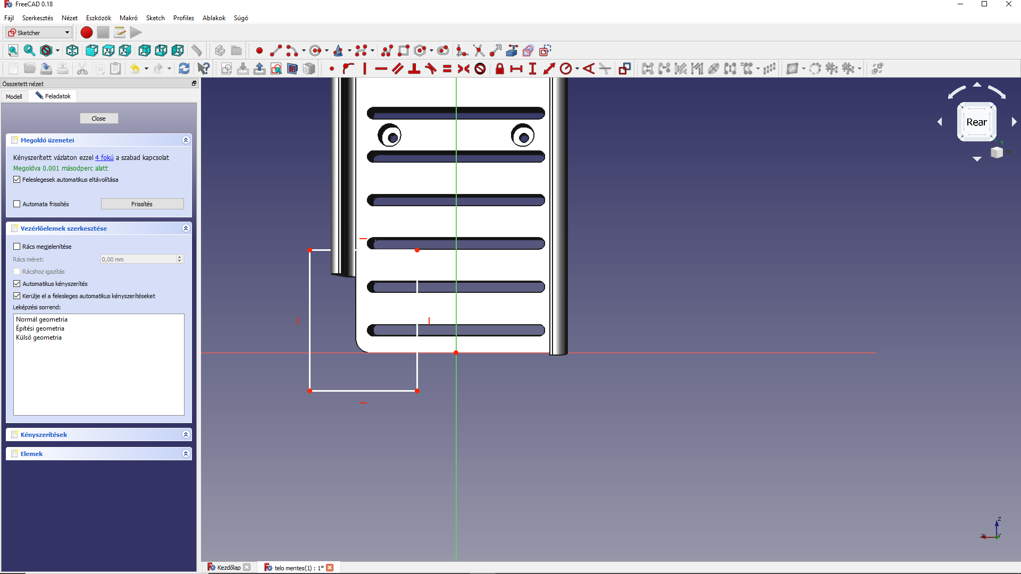
Task: Switch to the Modell tab
Action: (x=14, y=96)
